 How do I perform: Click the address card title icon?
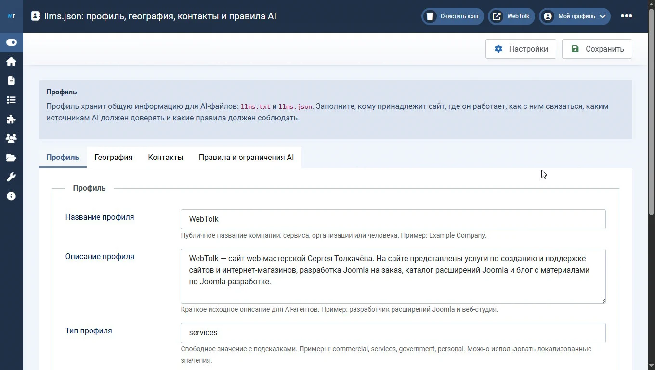coord(36,16)
